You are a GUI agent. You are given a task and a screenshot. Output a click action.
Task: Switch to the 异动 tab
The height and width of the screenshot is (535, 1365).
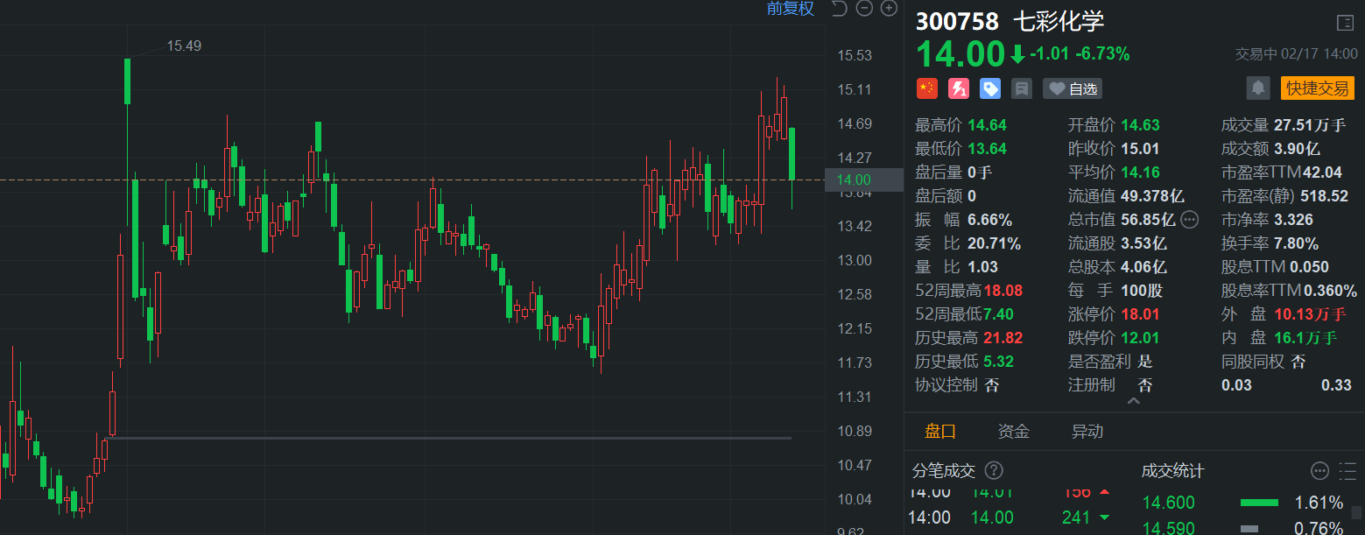coord(1087,431)
